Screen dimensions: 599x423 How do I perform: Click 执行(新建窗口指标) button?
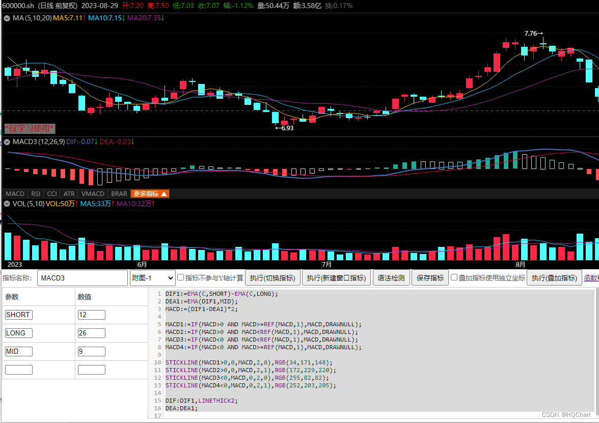point(336,278)
